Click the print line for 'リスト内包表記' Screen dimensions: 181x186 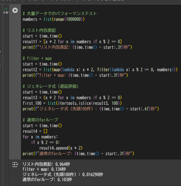click(x=77, y=47)
